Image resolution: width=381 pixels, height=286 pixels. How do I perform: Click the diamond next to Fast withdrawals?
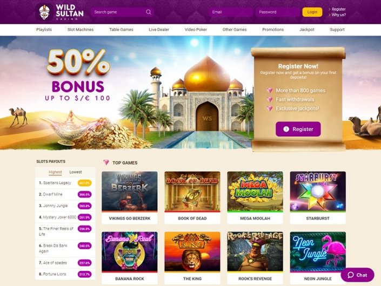coord(270,99)
